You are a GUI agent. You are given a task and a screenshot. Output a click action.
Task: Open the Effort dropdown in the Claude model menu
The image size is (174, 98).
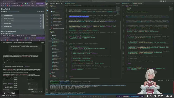coord(33,87)
